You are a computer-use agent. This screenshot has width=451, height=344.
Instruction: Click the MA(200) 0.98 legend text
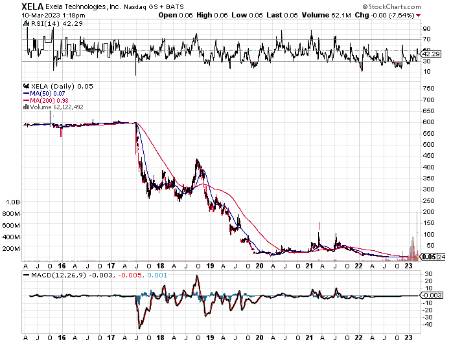click(49, 101)
